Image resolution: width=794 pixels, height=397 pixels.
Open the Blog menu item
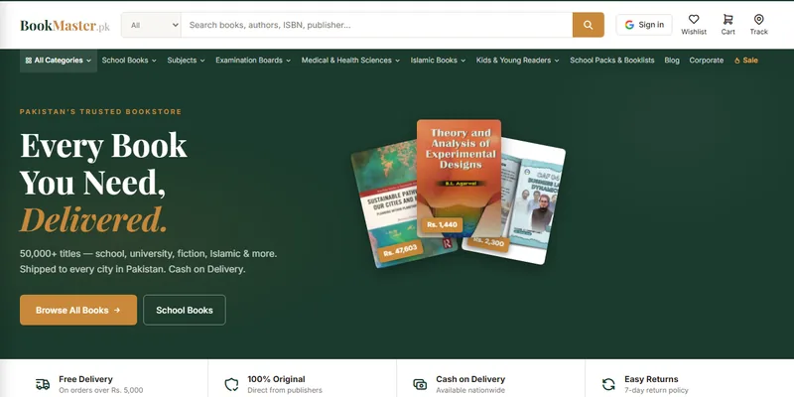tap(672, 61)
